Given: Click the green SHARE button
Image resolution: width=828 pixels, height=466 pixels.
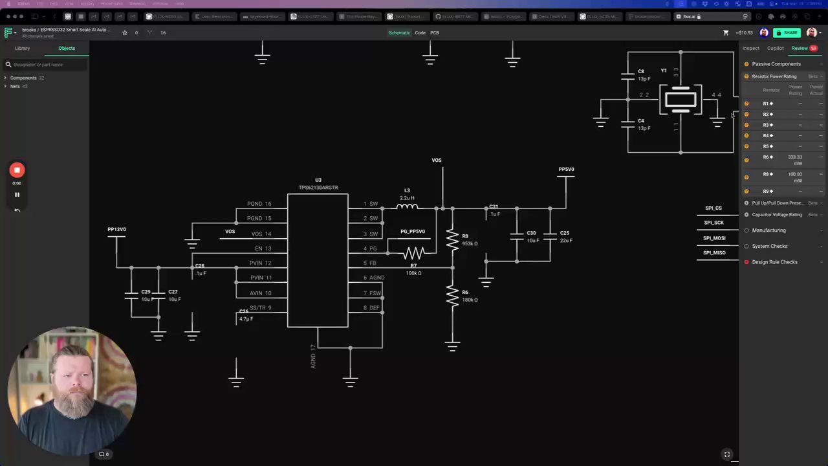Looking at the screenshot, I should click(787, 32).
